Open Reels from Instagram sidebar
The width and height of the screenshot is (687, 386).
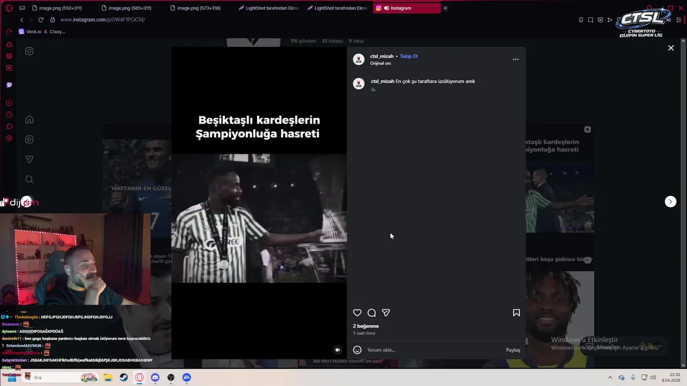point(30,139)
